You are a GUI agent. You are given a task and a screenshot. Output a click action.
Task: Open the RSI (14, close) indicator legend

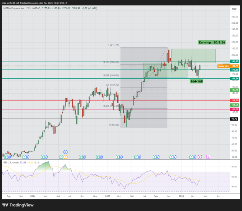tap(14, 163)
